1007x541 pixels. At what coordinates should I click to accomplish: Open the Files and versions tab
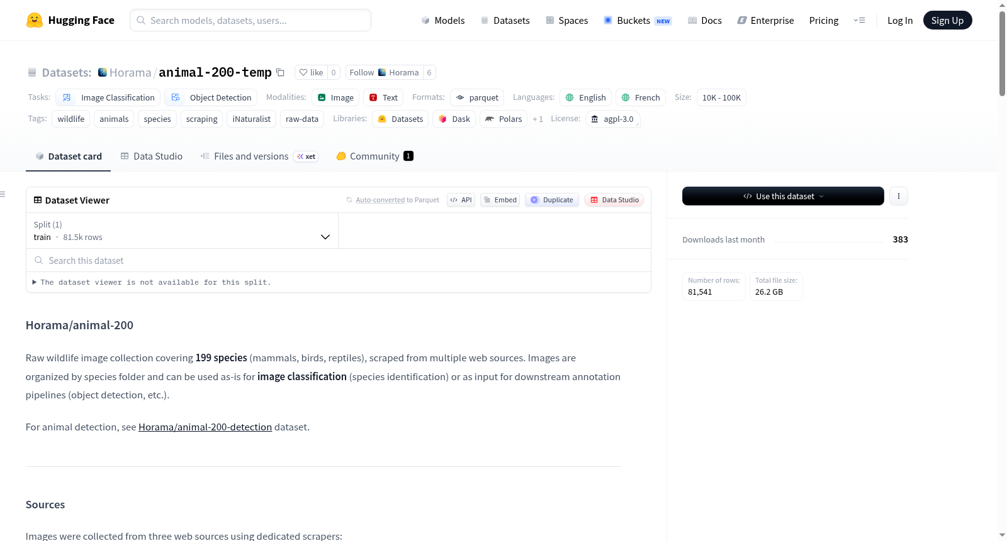(259, 156)
